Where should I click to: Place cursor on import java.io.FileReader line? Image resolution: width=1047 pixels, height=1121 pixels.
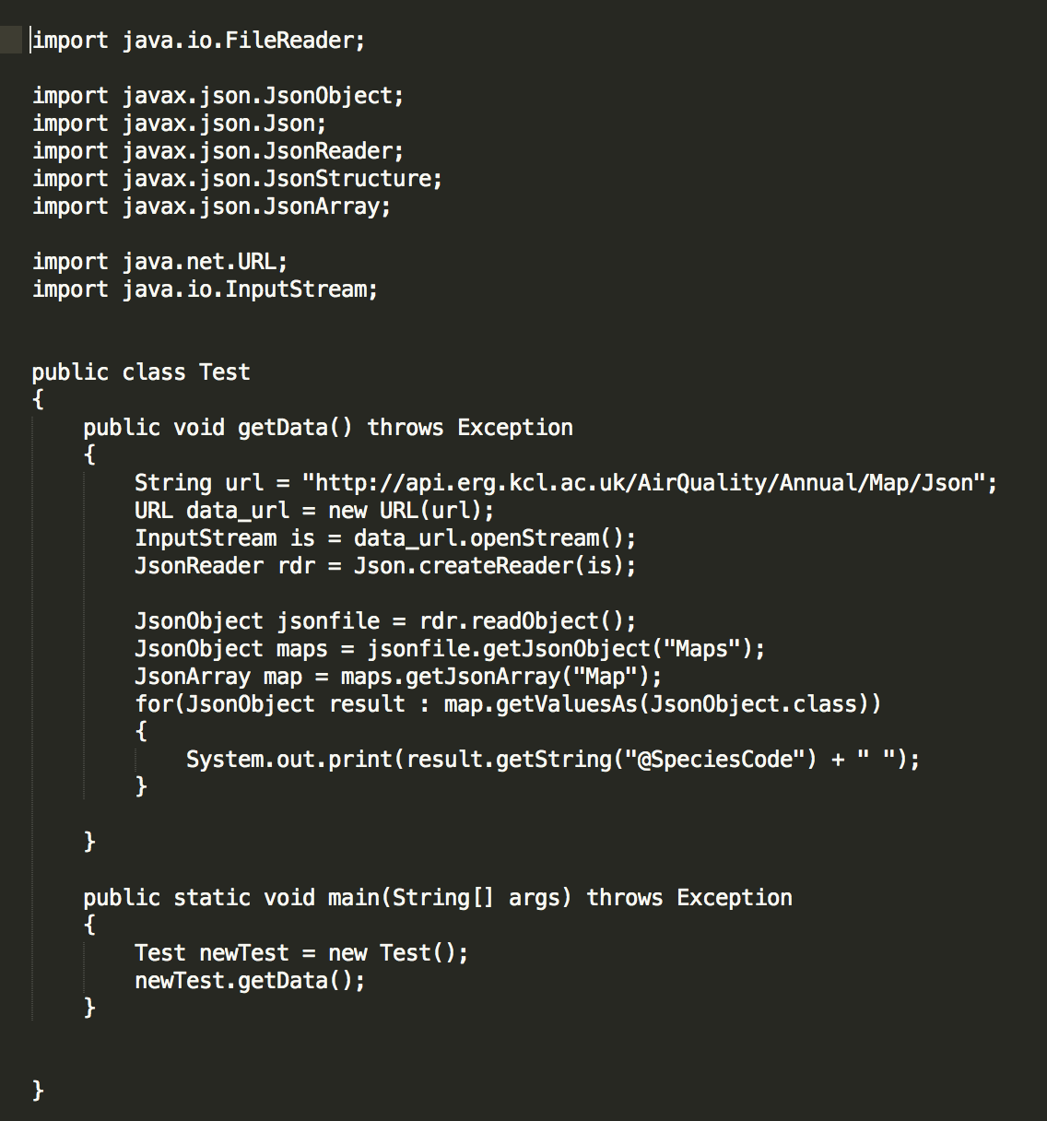tap(199, 41)
